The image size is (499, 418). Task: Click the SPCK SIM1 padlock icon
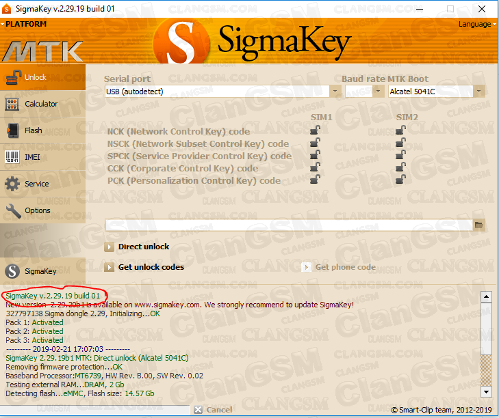click(316, 154)
